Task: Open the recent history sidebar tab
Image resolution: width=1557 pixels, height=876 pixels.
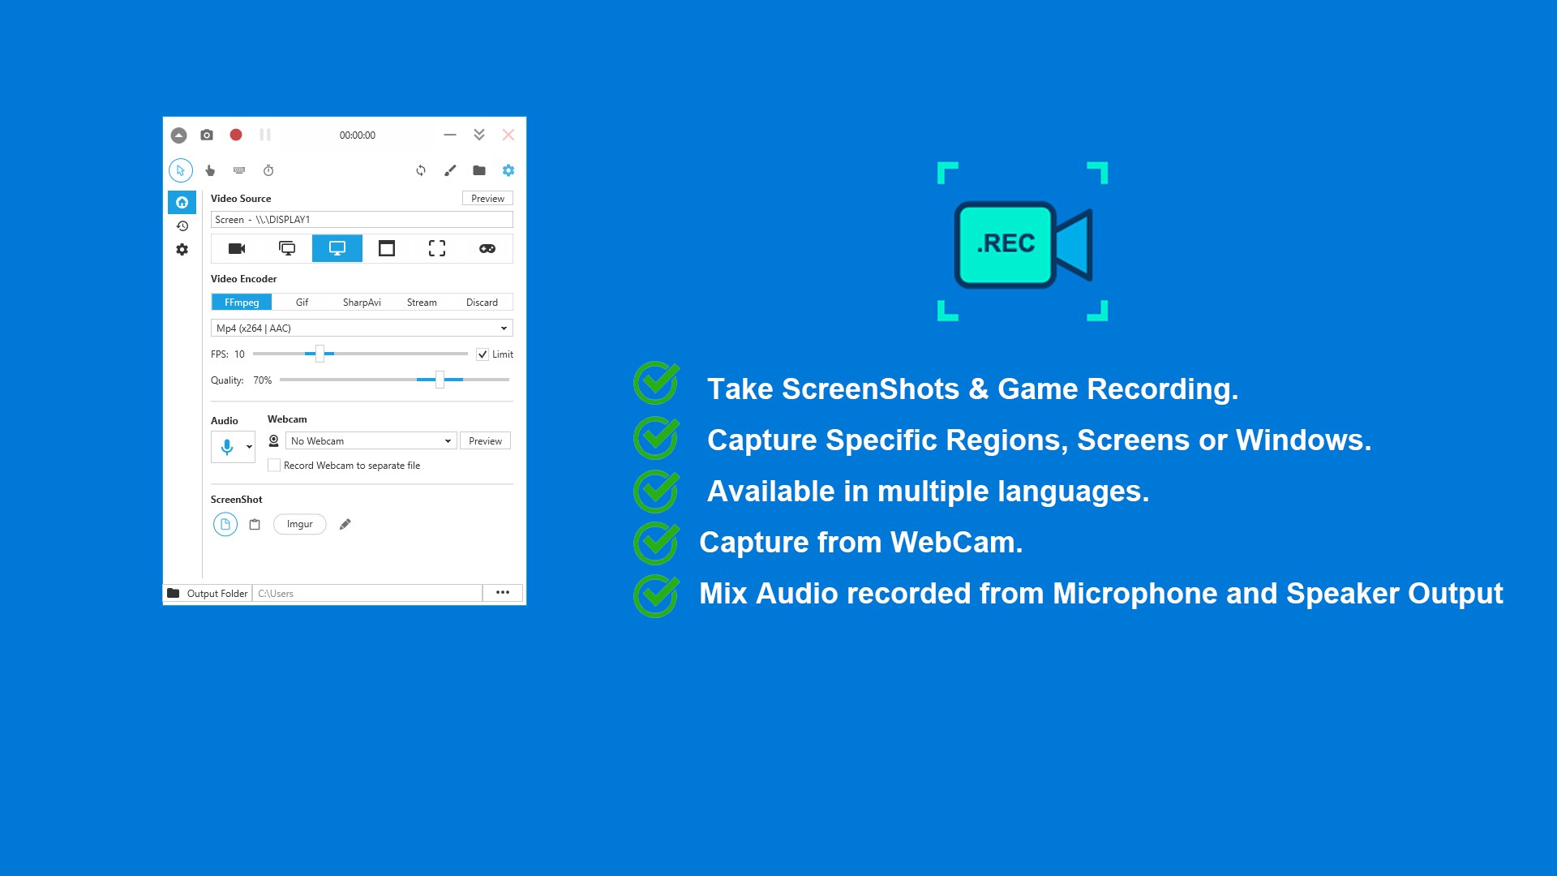Action: (182, 226)
